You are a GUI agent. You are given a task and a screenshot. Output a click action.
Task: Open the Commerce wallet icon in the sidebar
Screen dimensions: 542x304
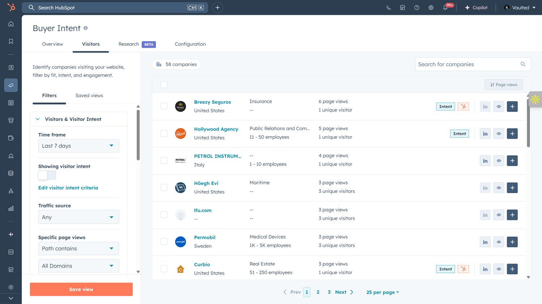[x=11, y=138]
